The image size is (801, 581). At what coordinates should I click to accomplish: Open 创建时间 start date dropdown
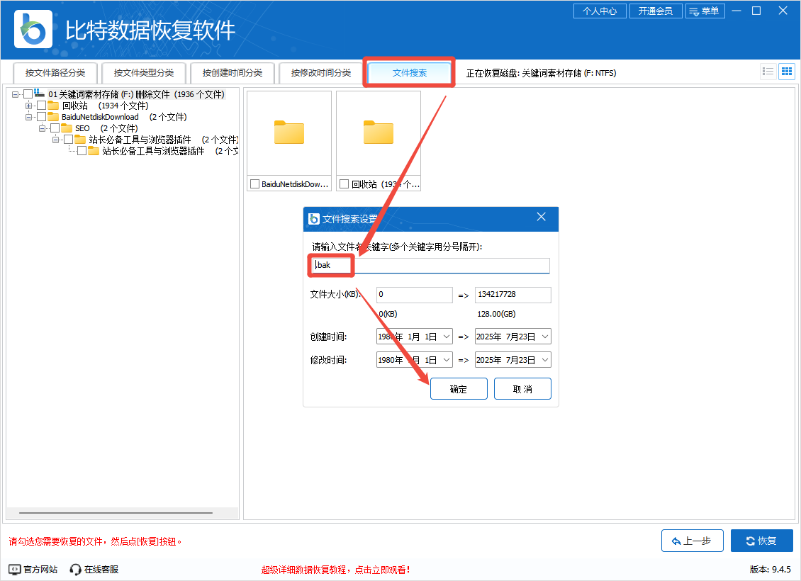click(447, 337)
